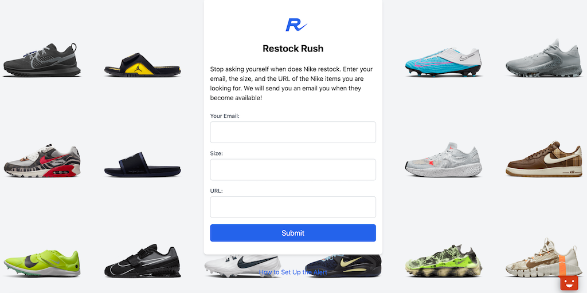Click the Restock Rush R logo
The image size is (587, 293).
coord(296,25)
